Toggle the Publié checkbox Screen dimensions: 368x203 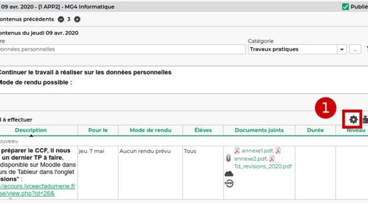(x=345, y=7)
